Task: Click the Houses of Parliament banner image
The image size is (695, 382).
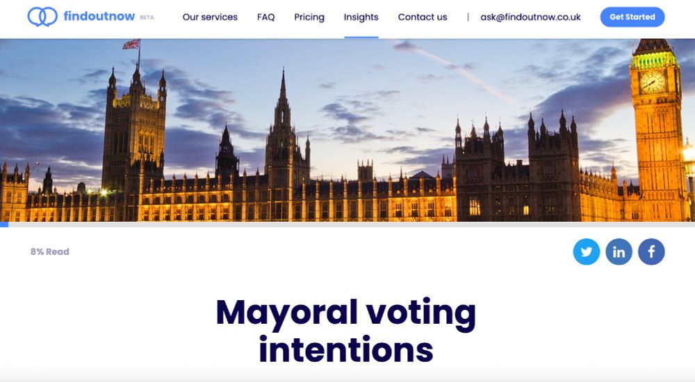Action: pos(347,130)
